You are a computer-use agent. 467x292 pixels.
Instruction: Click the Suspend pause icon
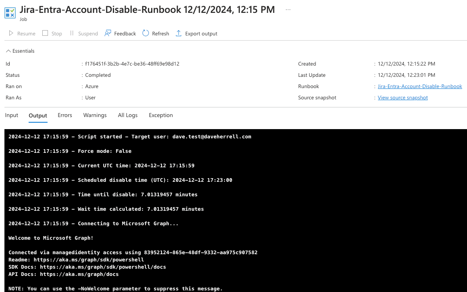tap(72, 33)
